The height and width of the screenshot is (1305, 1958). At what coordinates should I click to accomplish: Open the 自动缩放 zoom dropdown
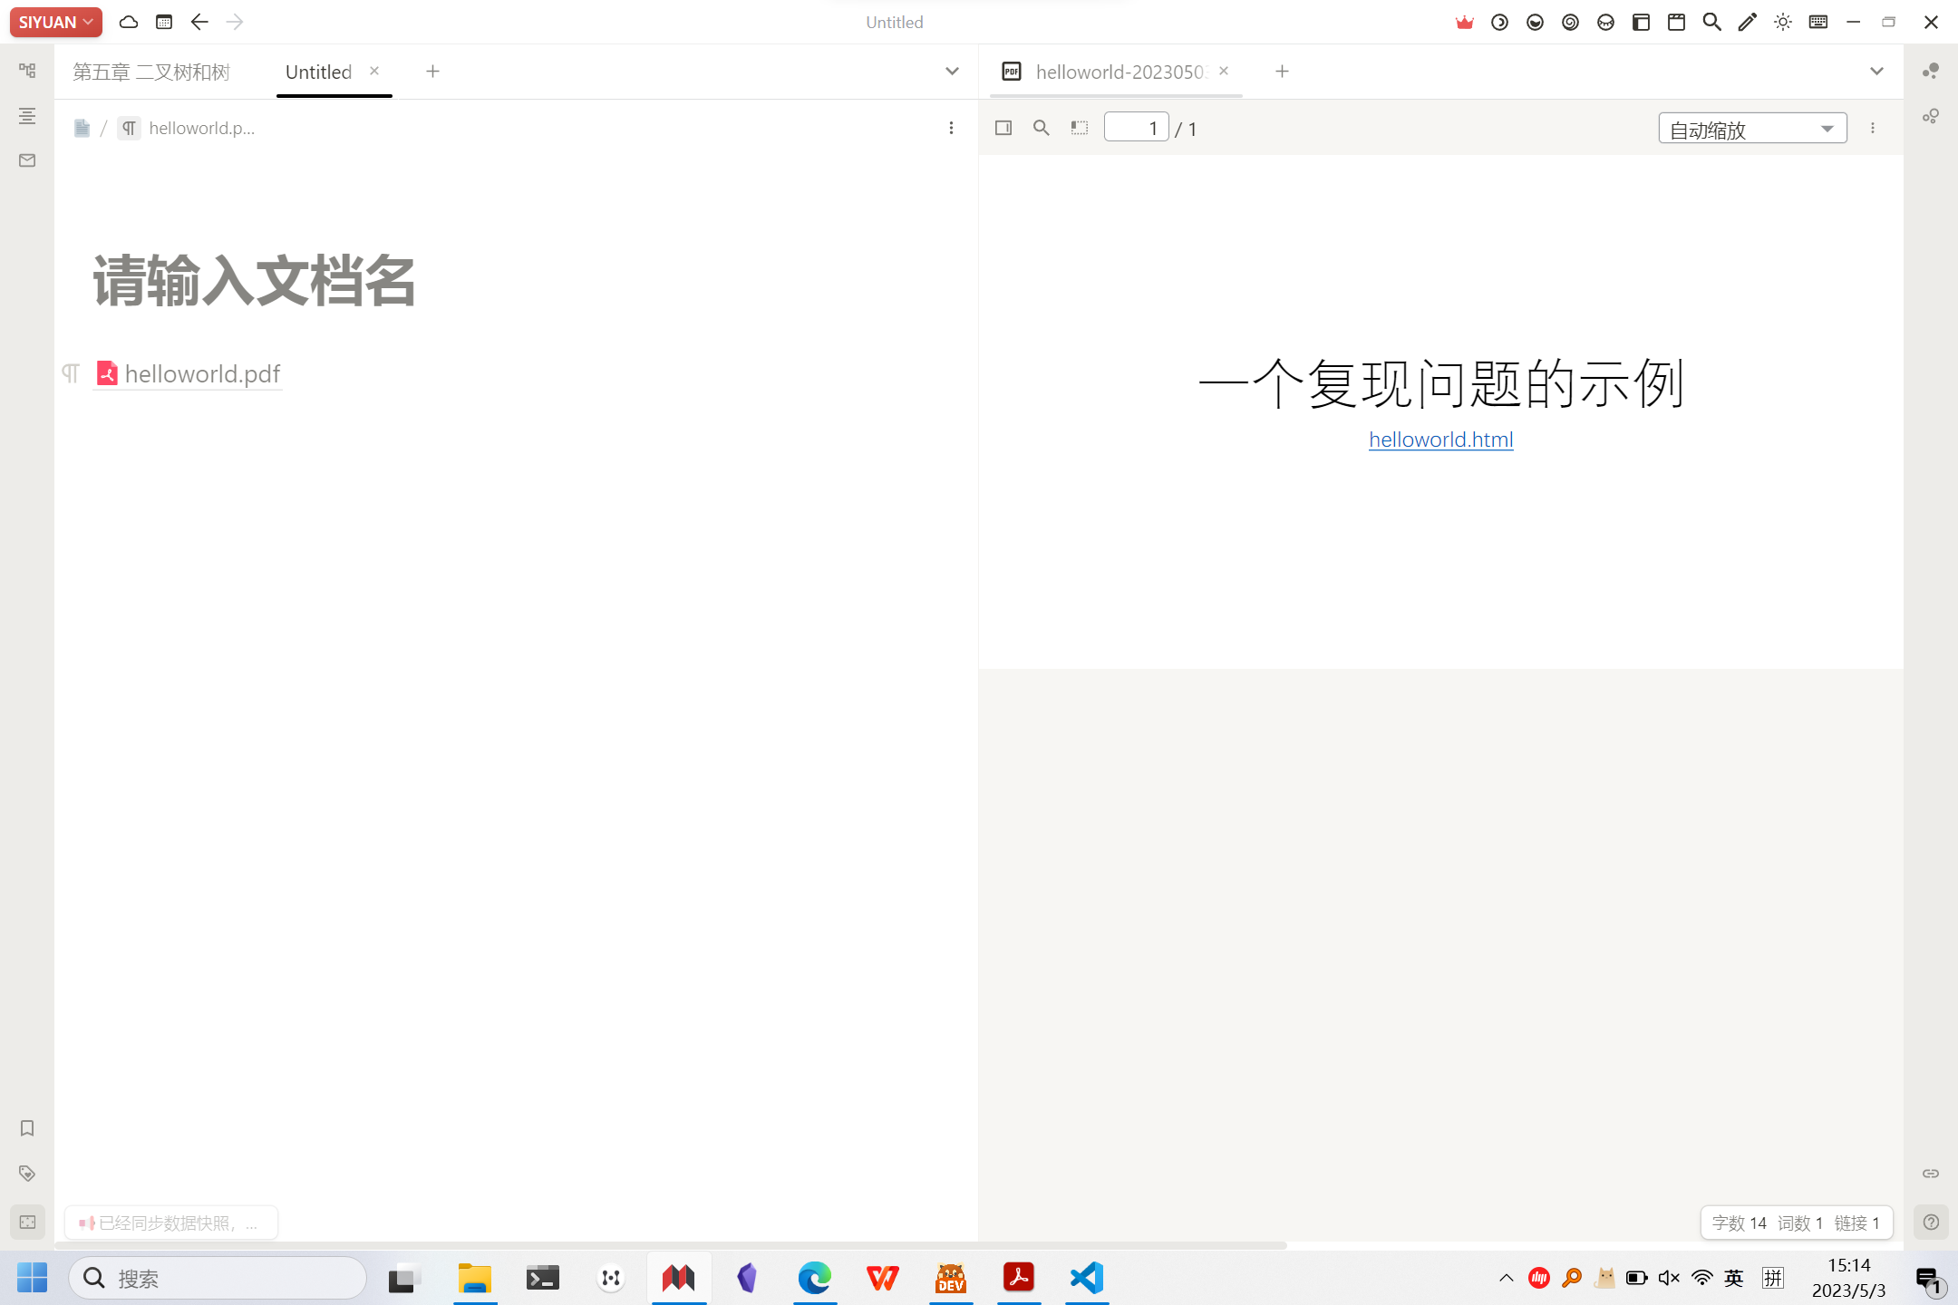[x=1751, y=129]
